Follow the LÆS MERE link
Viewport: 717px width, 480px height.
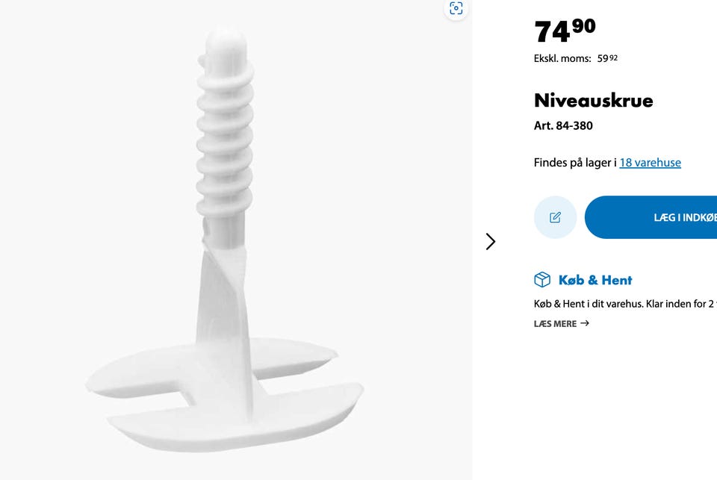click(555, 323)
